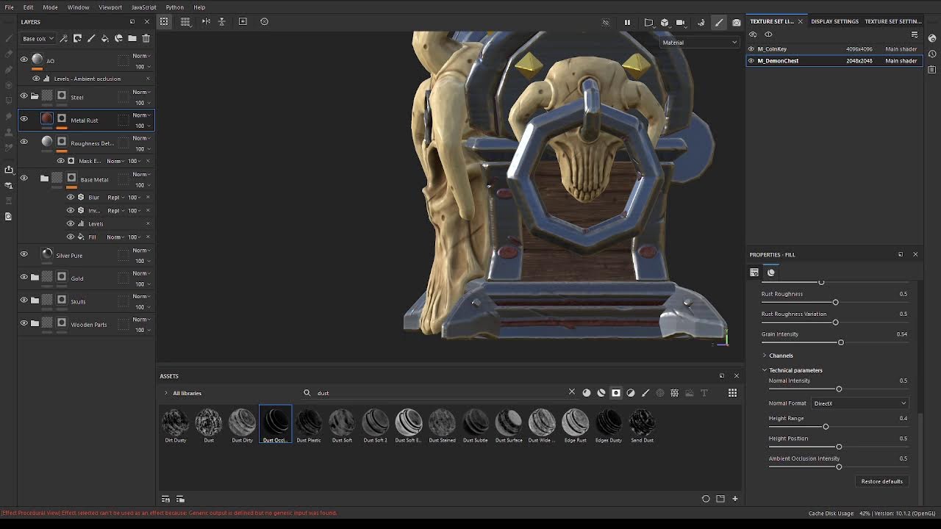Open the Base color channel dropdown in Layers

tap(37, 38)
